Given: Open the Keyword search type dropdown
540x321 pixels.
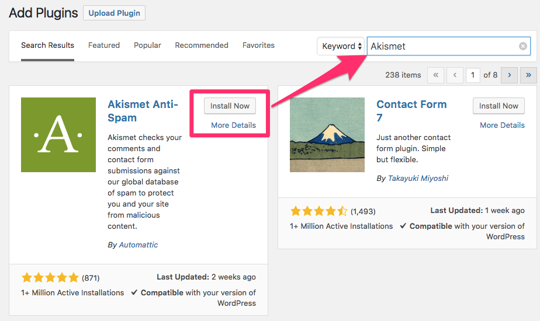Looking at the screenshot, I should (341, 46).
